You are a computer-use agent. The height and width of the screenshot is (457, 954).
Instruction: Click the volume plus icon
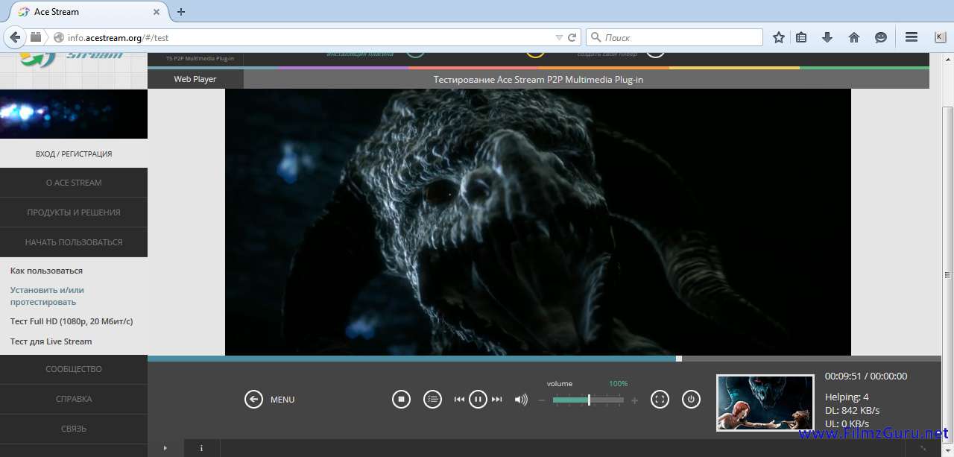coord(634,400)
